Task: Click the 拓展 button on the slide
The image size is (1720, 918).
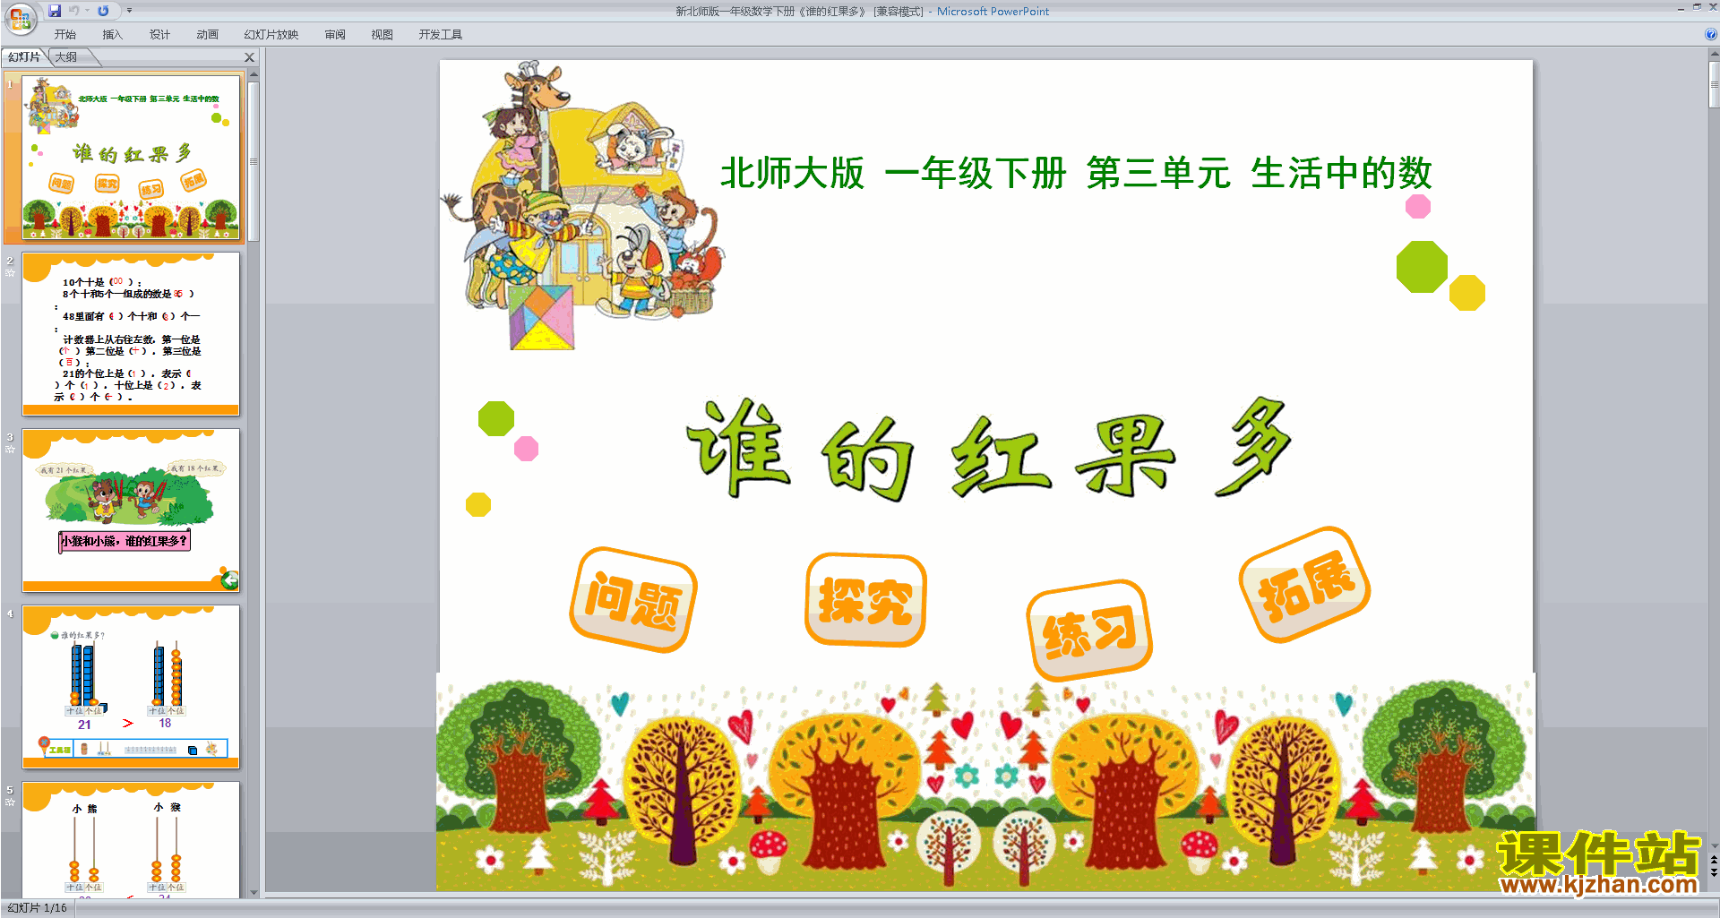Action: (1304, 586)
